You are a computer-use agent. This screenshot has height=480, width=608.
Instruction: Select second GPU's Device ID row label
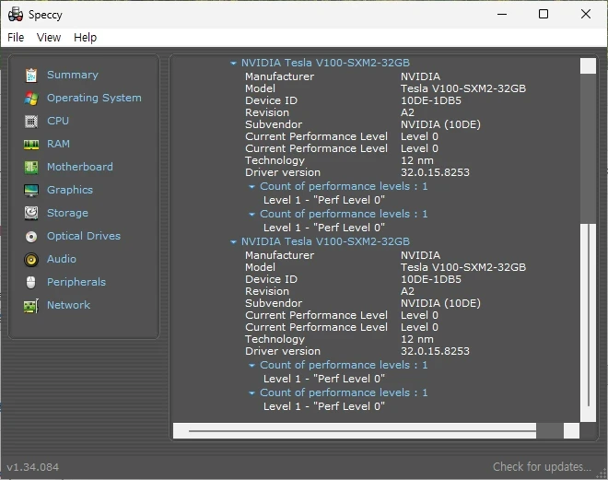[x=271, y=279]
